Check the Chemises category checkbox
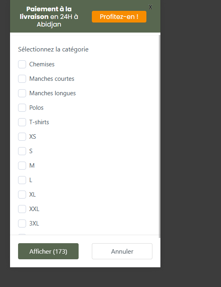 22,64
